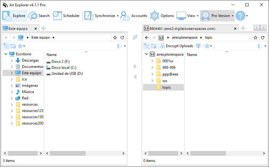Add right pane location to favorites star
This screenshot has height=167, width=269.
[255, 37]
